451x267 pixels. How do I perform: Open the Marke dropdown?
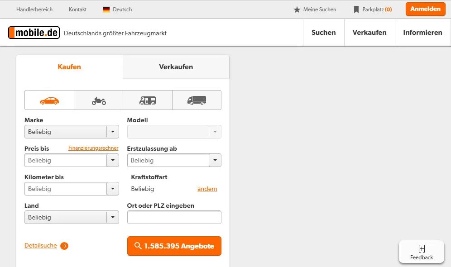pos(72,132)
